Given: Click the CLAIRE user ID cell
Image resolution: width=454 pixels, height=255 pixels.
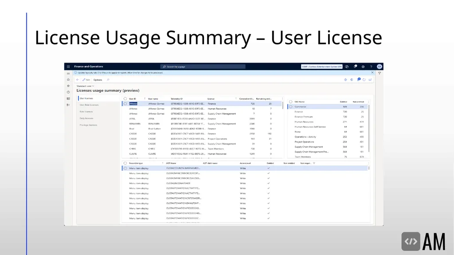Looking at the screenshot, I should pyautogui.click(x=133, y=154).
